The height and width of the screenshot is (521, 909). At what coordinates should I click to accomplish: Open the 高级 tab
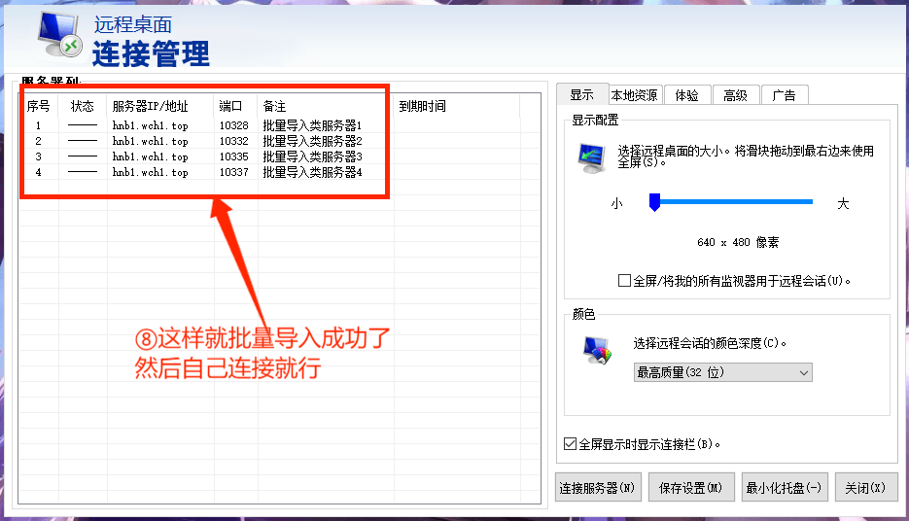click(x=735, y=95)
